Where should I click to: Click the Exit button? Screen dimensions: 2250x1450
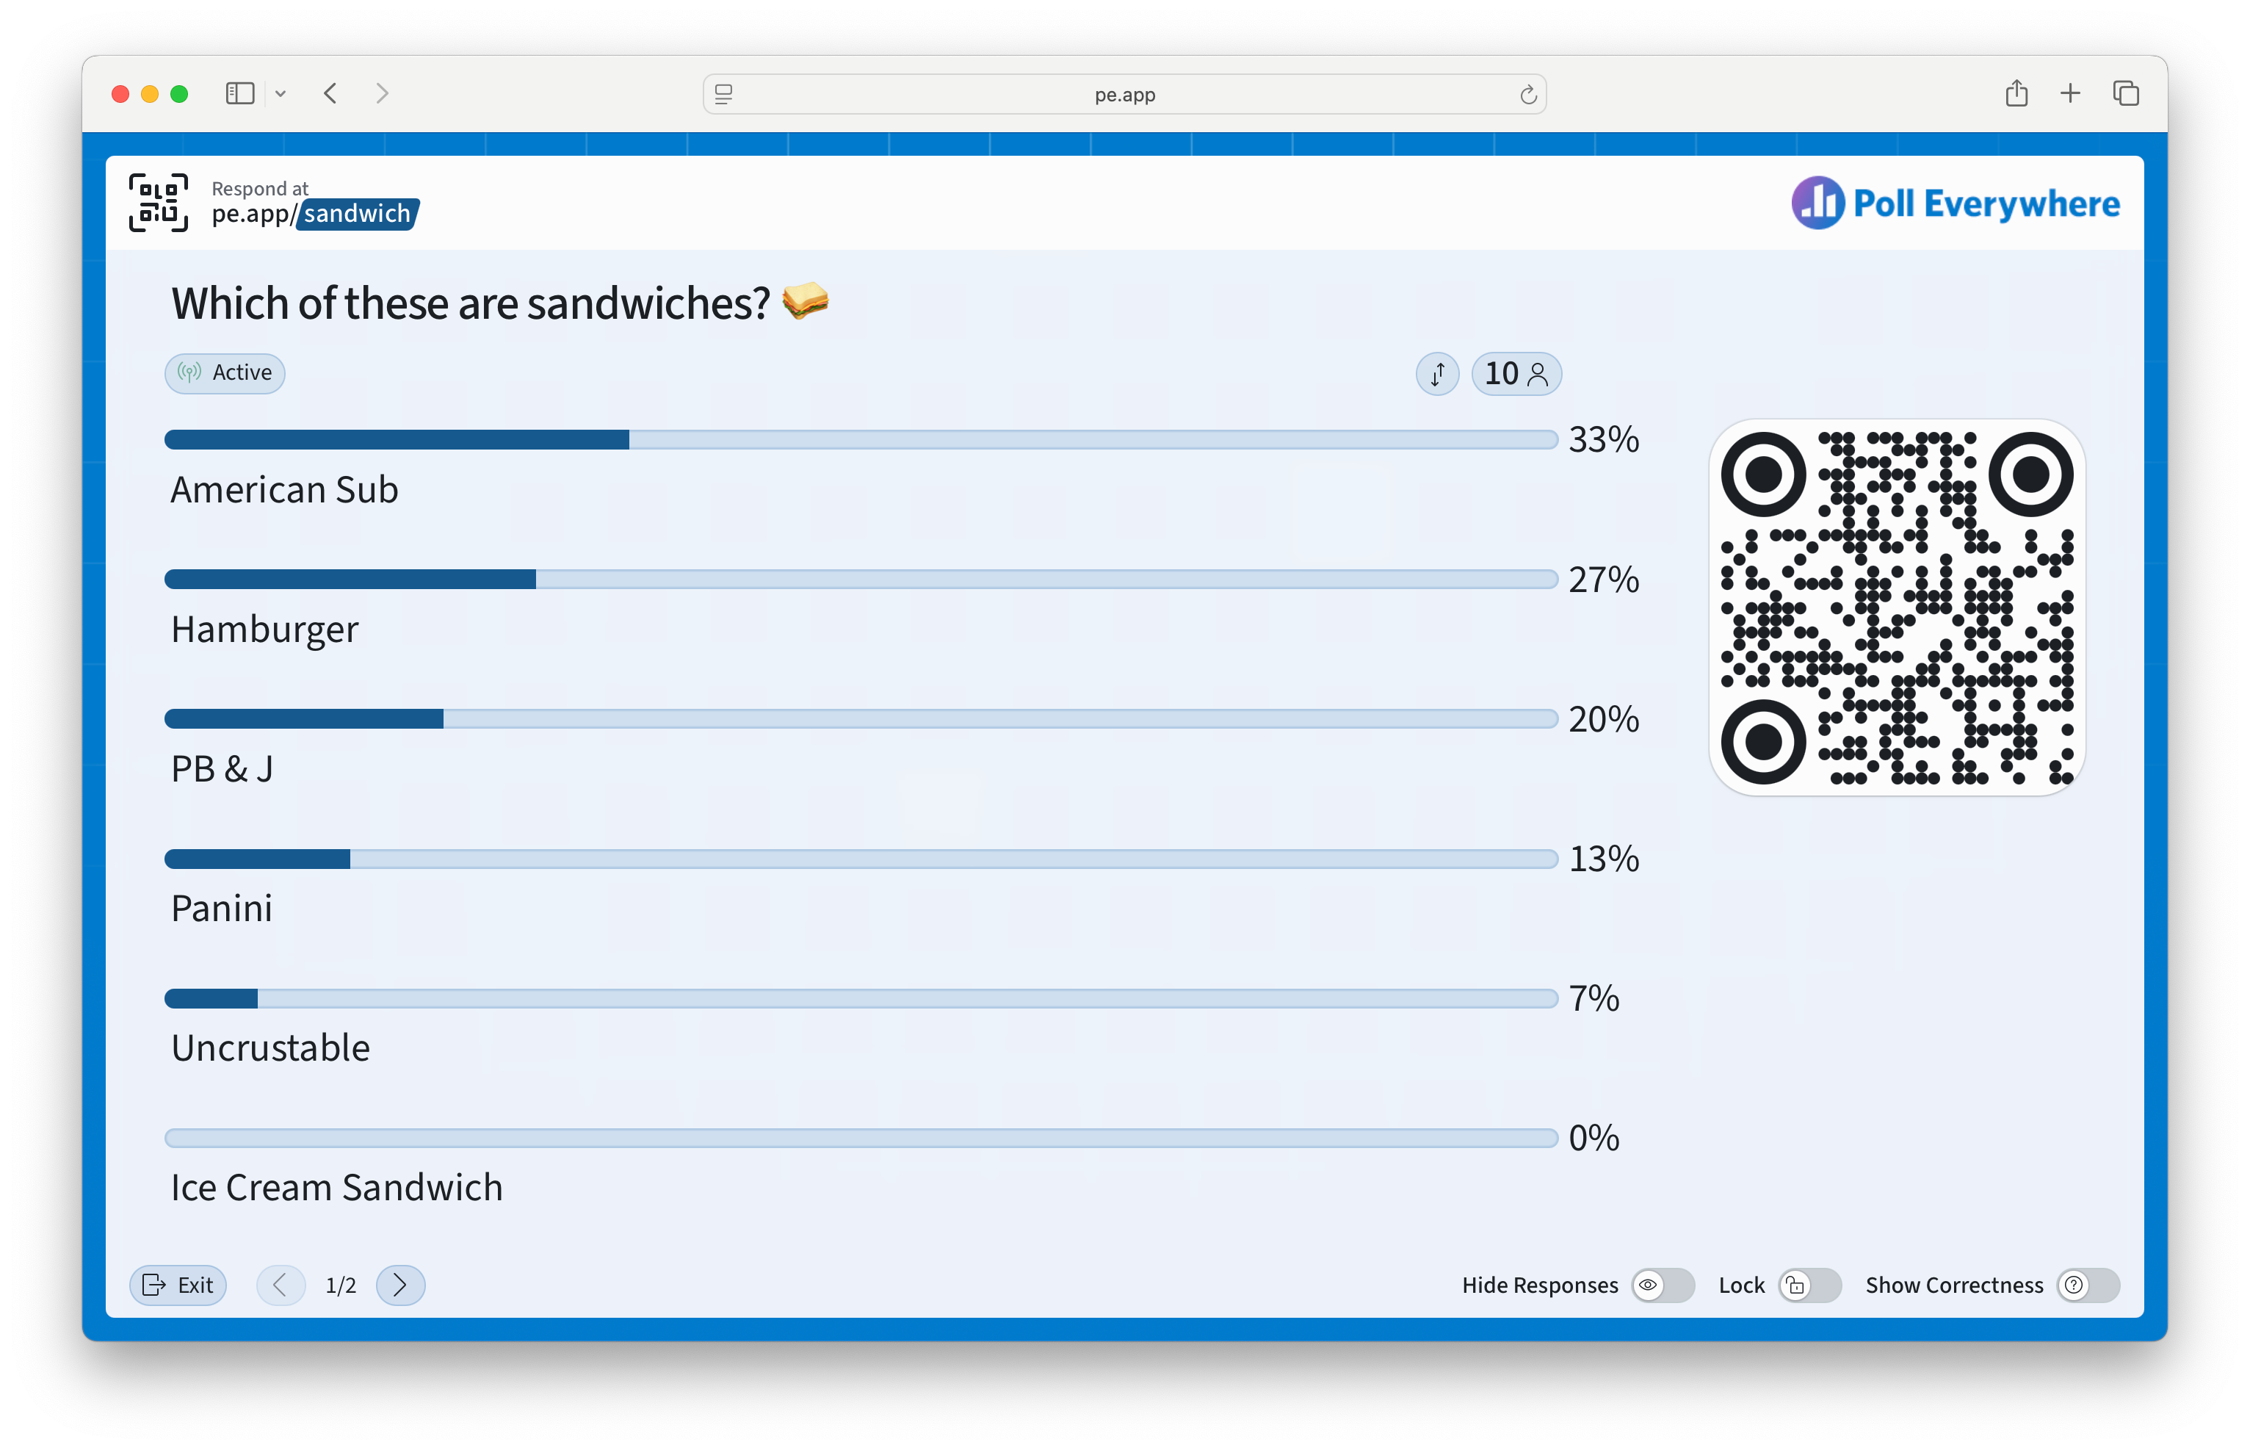click(x=178, y=1284)
